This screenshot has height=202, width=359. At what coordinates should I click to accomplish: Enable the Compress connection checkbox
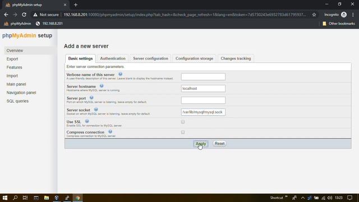(183, 132)
